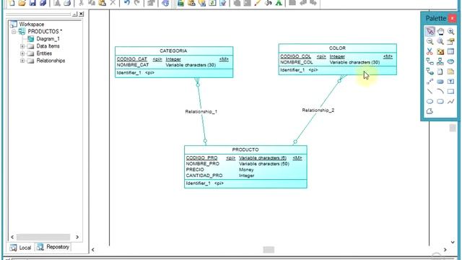462x260 pixels.
Task: Select the Properties tool in the Palette
Action: (x=450, y=42)
